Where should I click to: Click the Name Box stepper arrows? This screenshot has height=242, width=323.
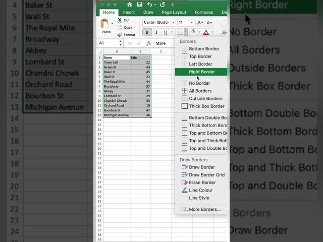pos(121,43)
